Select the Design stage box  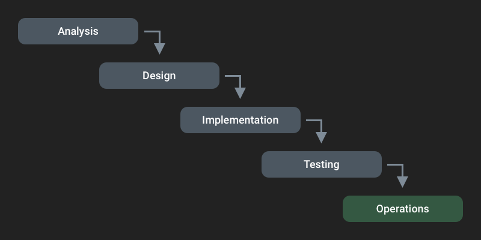click(159, 76)
